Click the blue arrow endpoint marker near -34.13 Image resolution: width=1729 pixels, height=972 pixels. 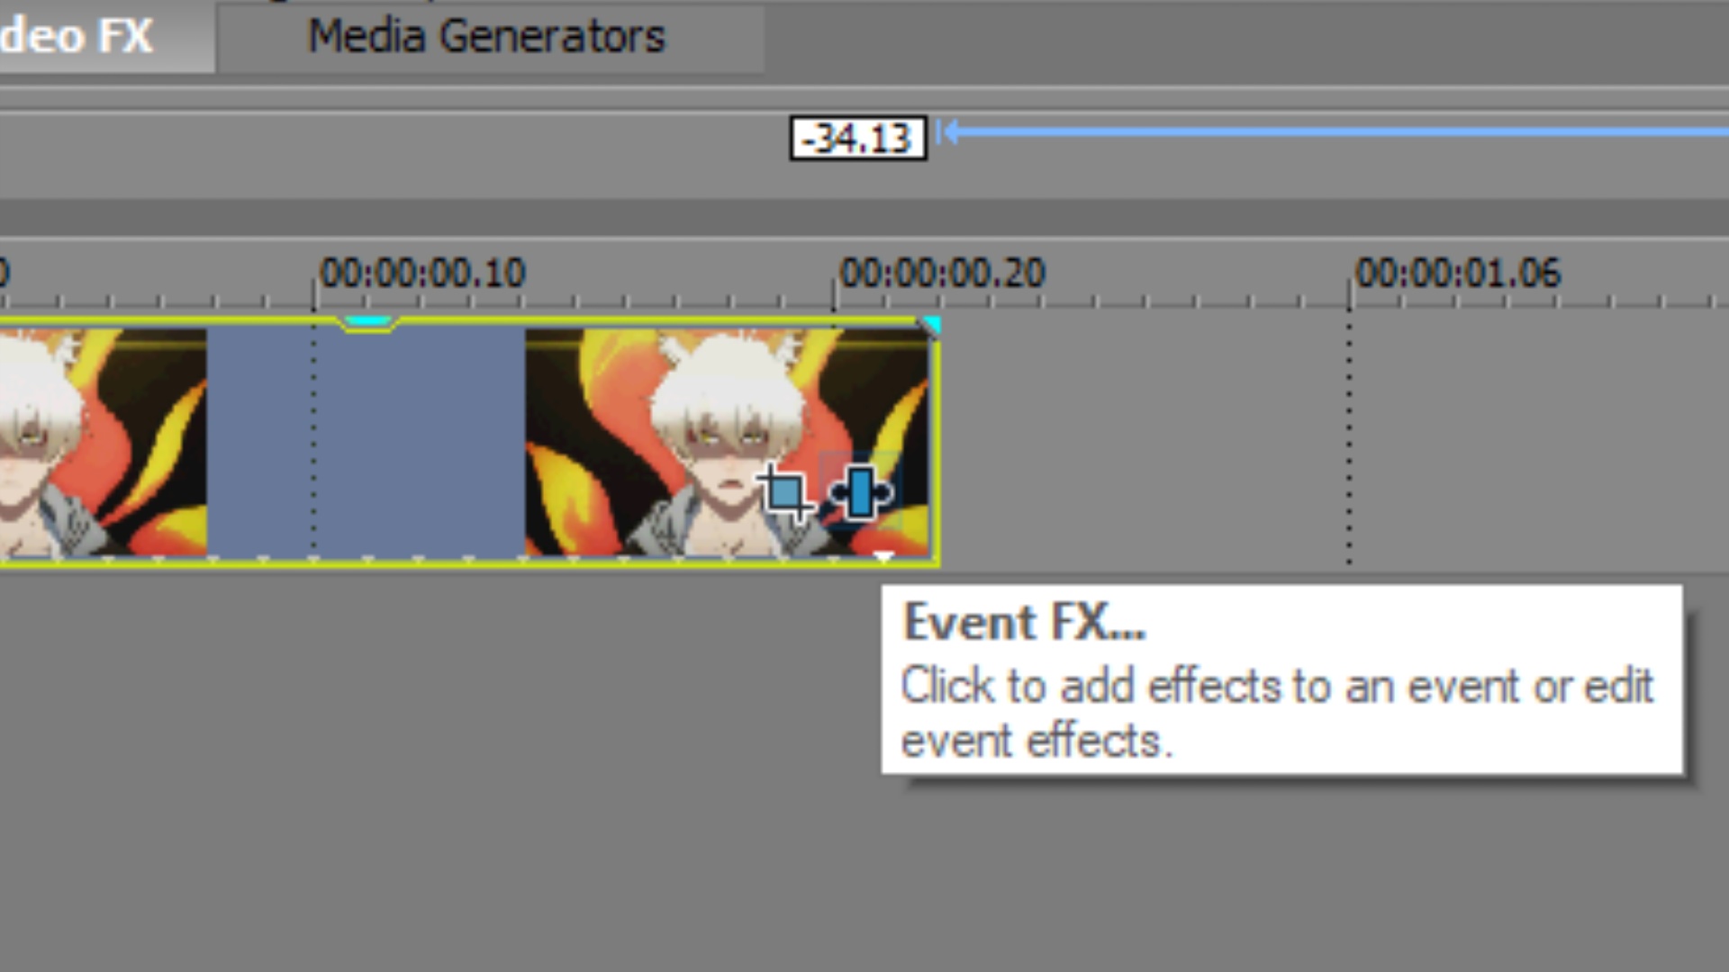[x=946, y=133]
